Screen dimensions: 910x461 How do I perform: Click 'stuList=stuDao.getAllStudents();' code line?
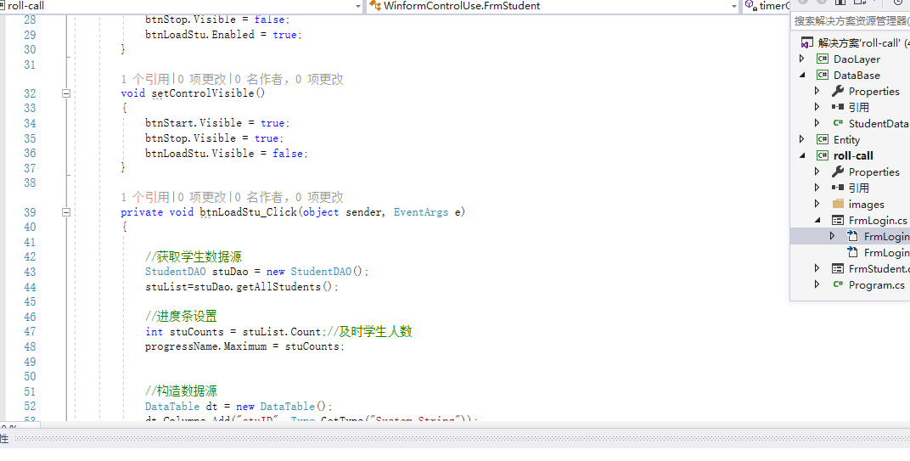(x=241, y=287)
